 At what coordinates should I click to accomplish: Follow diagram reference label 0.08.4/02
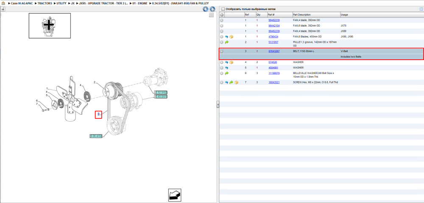pos(96,136)
